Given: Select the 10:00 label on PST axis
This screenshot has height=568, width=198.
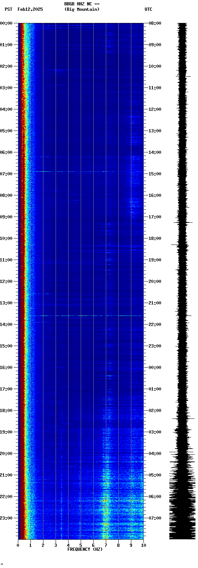Looking at the screenshot, I should tap(6, 238).
